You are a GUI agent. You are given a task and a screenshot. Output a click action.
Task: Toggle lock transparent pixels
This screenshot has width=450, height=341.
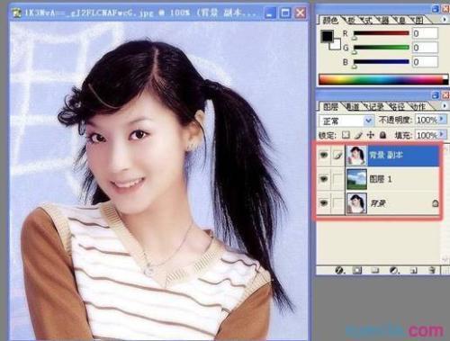[x=346, y=135]
